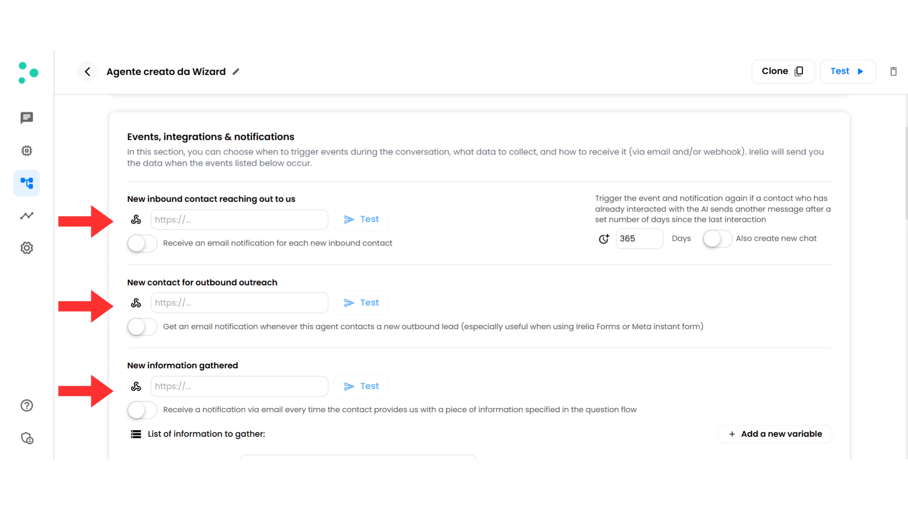This screenshot has width=908, height=510.
Task: Open the AI chip sidebar icon
Action: tap(26, 151)
